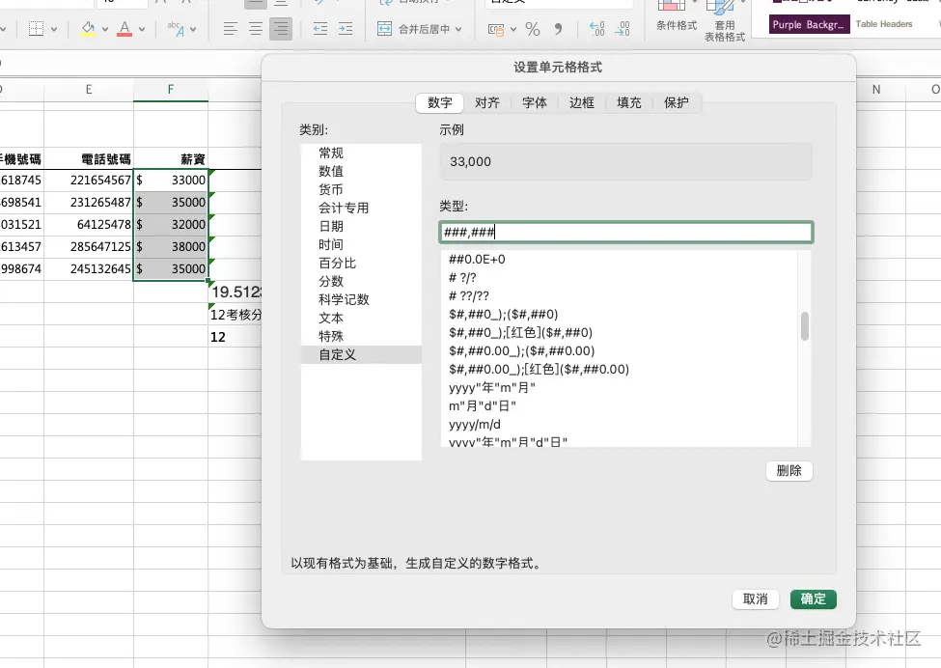941x668 pixels.
Task: Choose the ##0.0E+0 format type
Action: [620, 260]
